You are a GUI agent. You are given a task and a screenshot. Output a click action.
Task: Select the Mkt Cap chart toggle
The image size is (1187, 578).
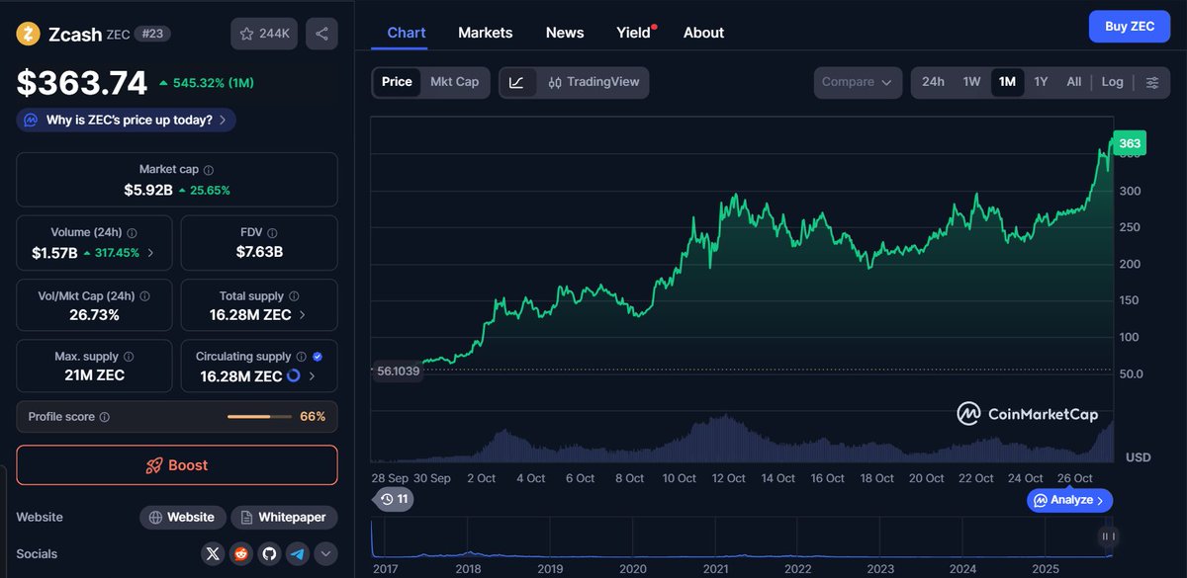(x=454, y=82)
